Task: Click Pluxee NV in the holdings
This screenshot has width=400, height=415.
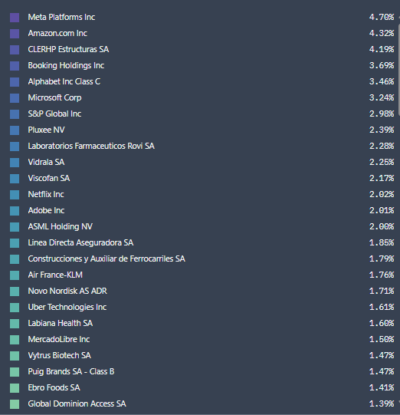Action: pyautogui.click(x=46, y=130)
